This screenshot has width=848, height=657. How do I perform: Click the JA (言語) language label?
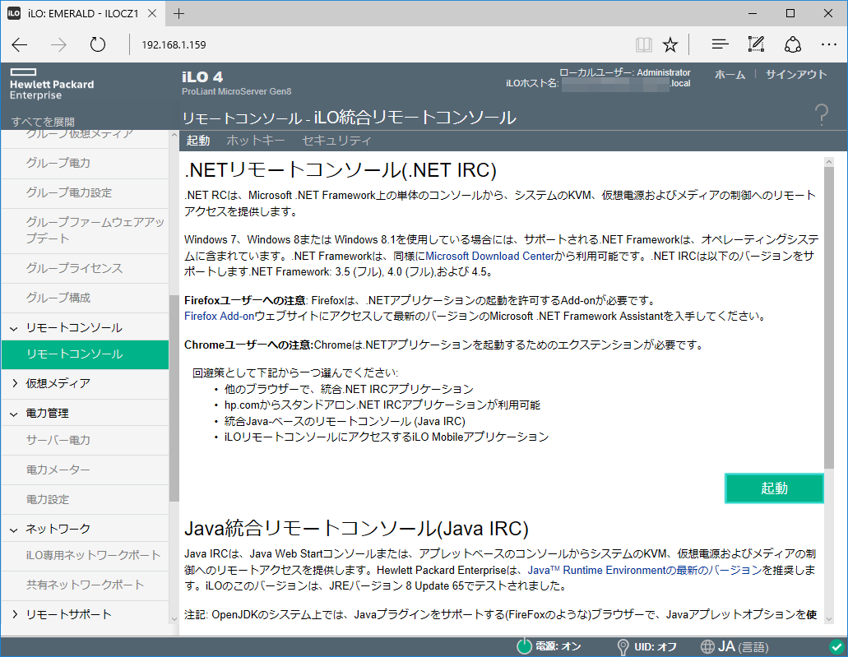tap(743, 647)
